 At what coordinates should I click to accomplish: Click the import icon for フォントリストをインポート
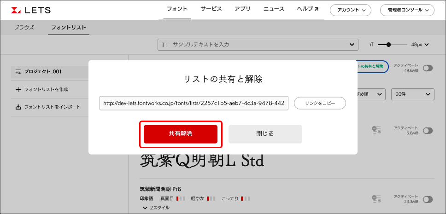point(18,107)
